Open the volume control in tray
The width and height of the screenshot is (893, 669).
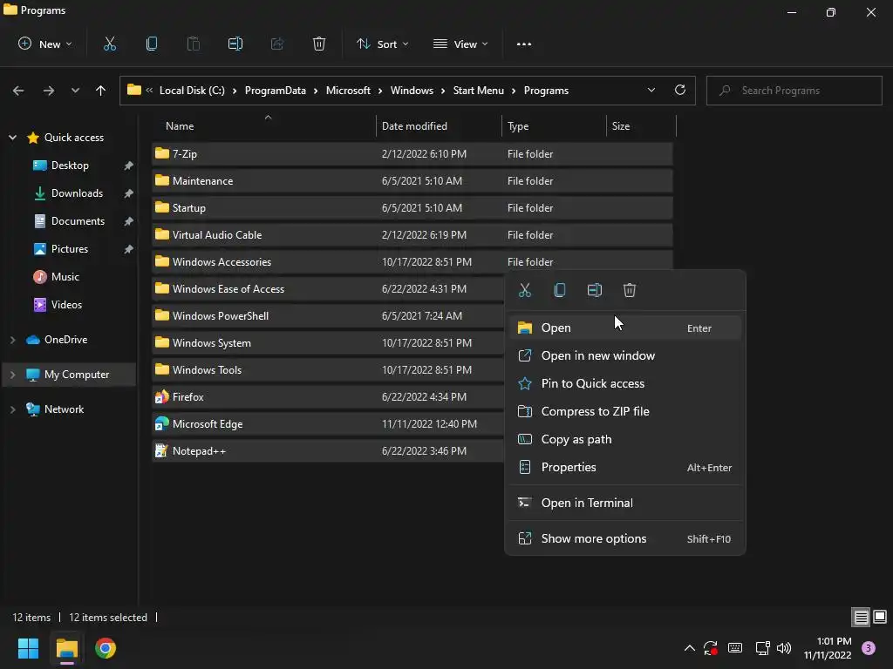(x=784, y=648)
